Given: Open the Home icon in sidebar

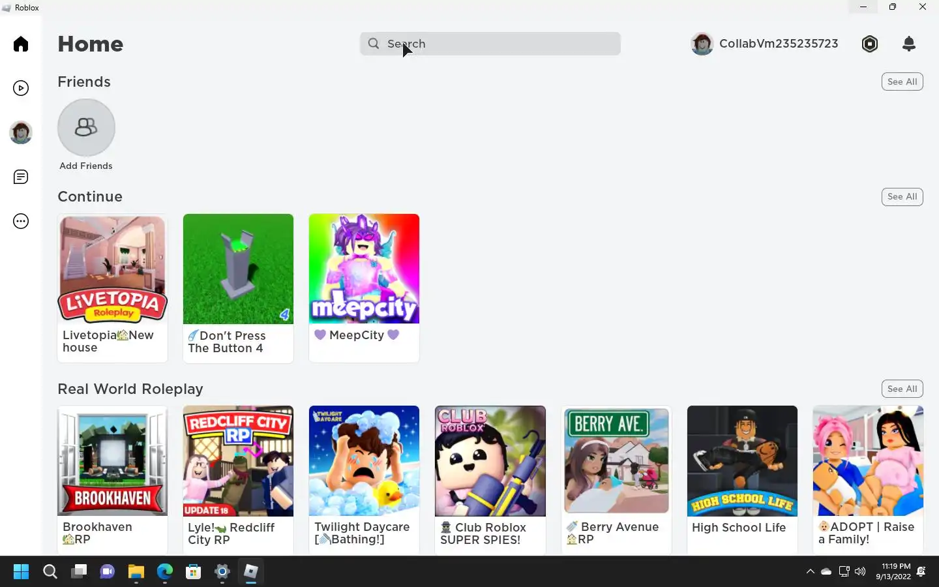Looking at the screenshot, I should pos(21,44).
